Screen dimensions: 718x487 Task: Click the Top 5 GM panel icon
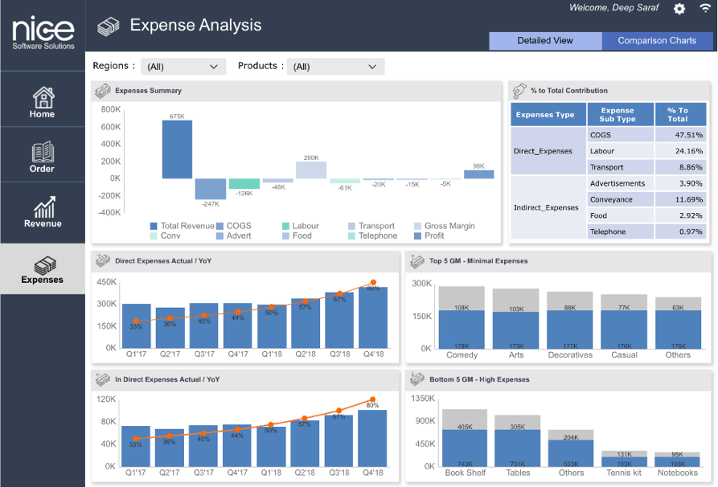(x=416, y=261)
